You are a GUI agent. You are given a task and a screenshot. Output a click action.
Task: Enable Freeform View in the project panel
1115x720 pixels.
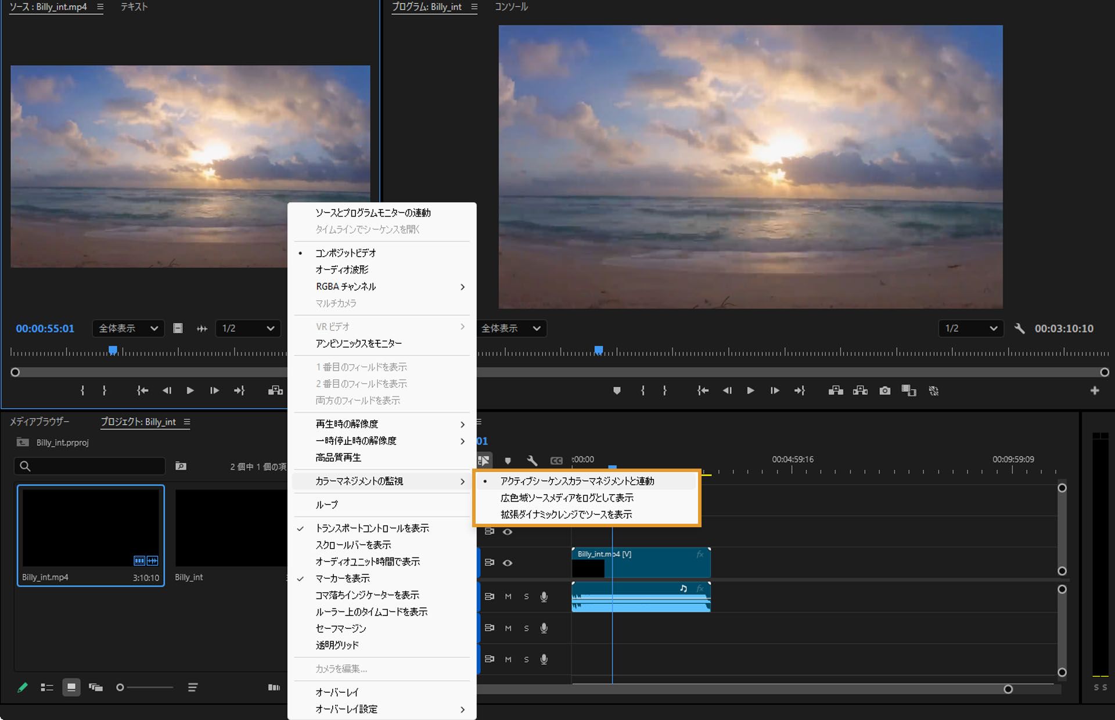point(96,687)
